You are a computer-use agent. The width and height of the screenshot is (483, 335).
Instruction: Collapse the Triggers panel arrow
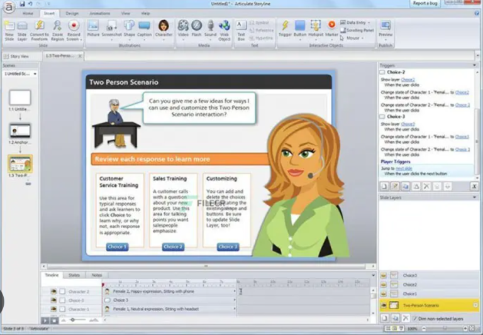(474, 65)
